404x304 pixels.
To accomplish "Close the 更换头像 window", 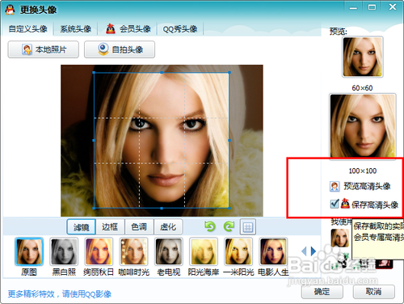I will (393, 7).
